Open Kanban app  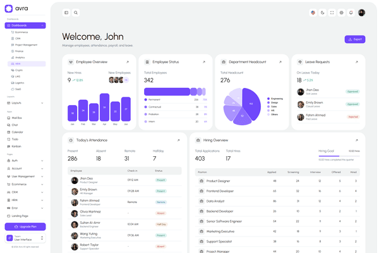[x=25, y=146]
